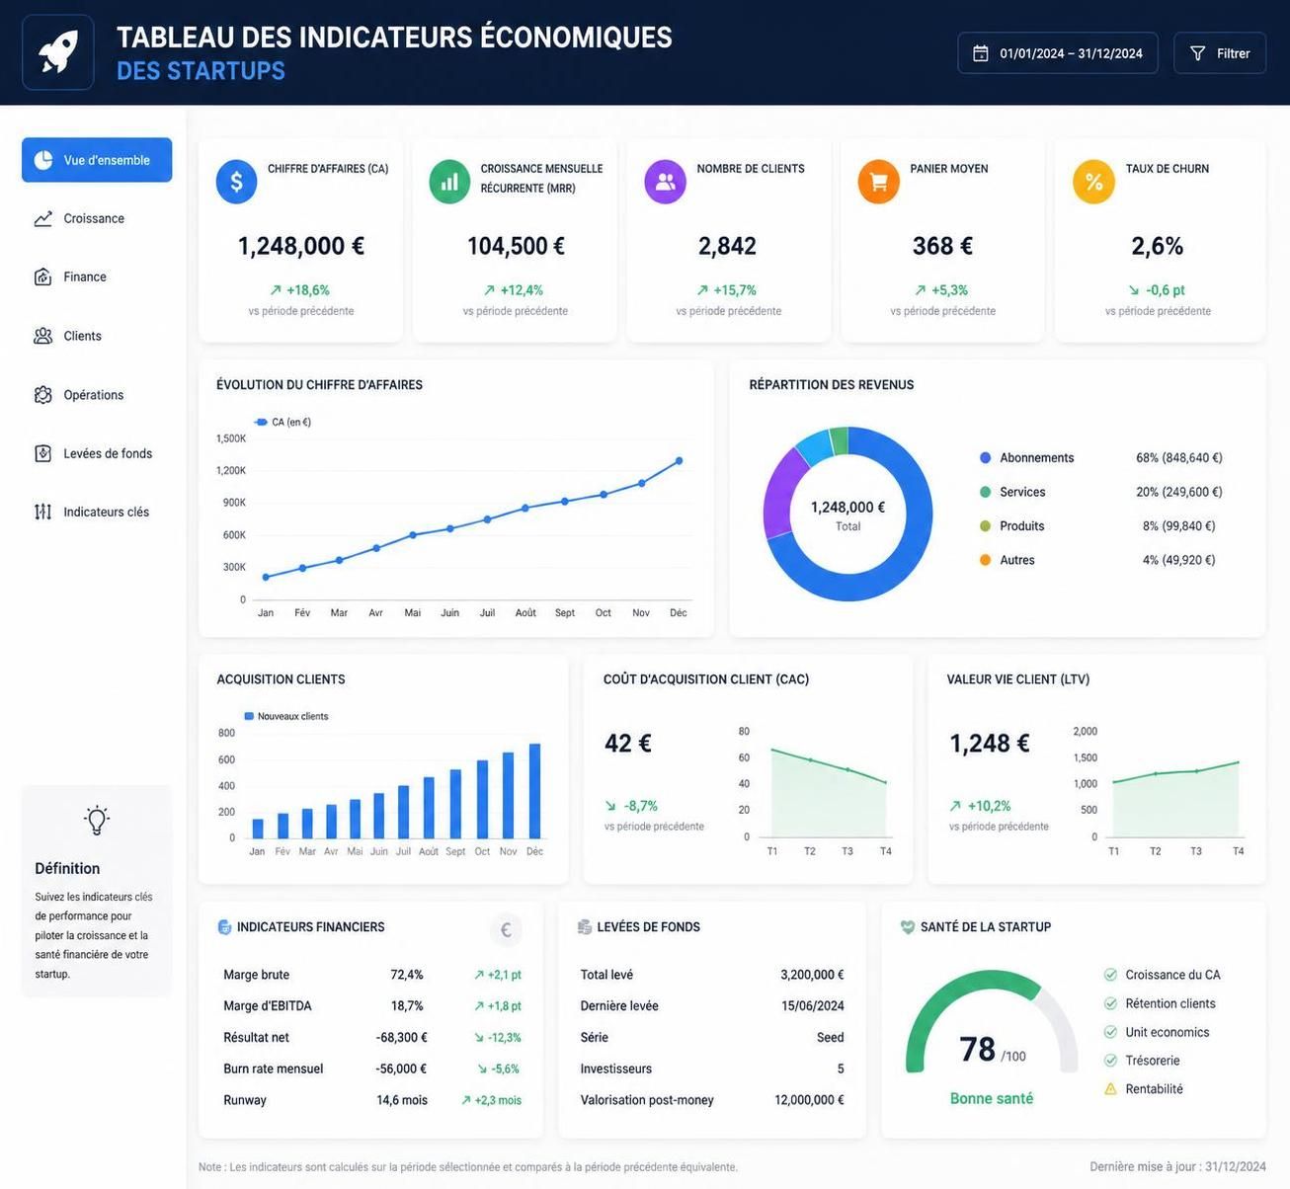
Task: Click the icon beside Indicateurs financiers title
Action: click(224, 927)
